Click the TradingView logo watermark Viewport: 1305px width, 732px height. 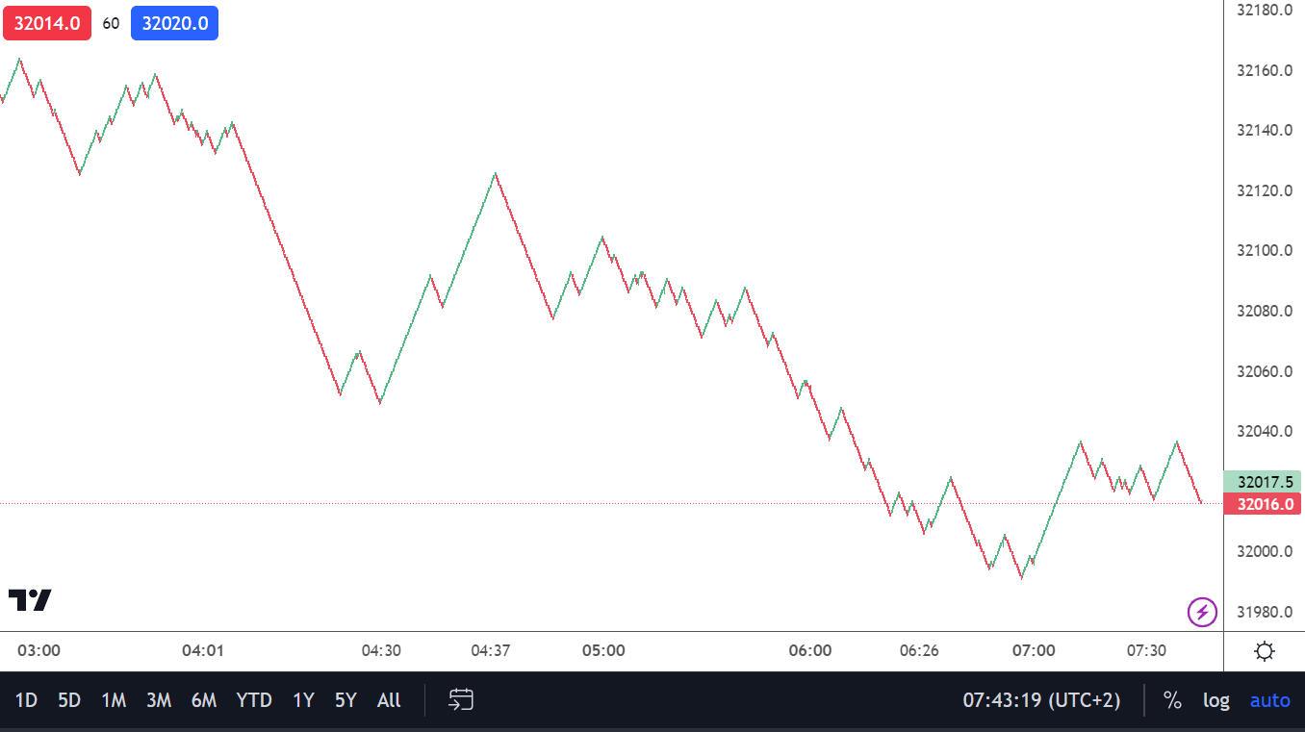pyautogui.click(x=31, y=598)
